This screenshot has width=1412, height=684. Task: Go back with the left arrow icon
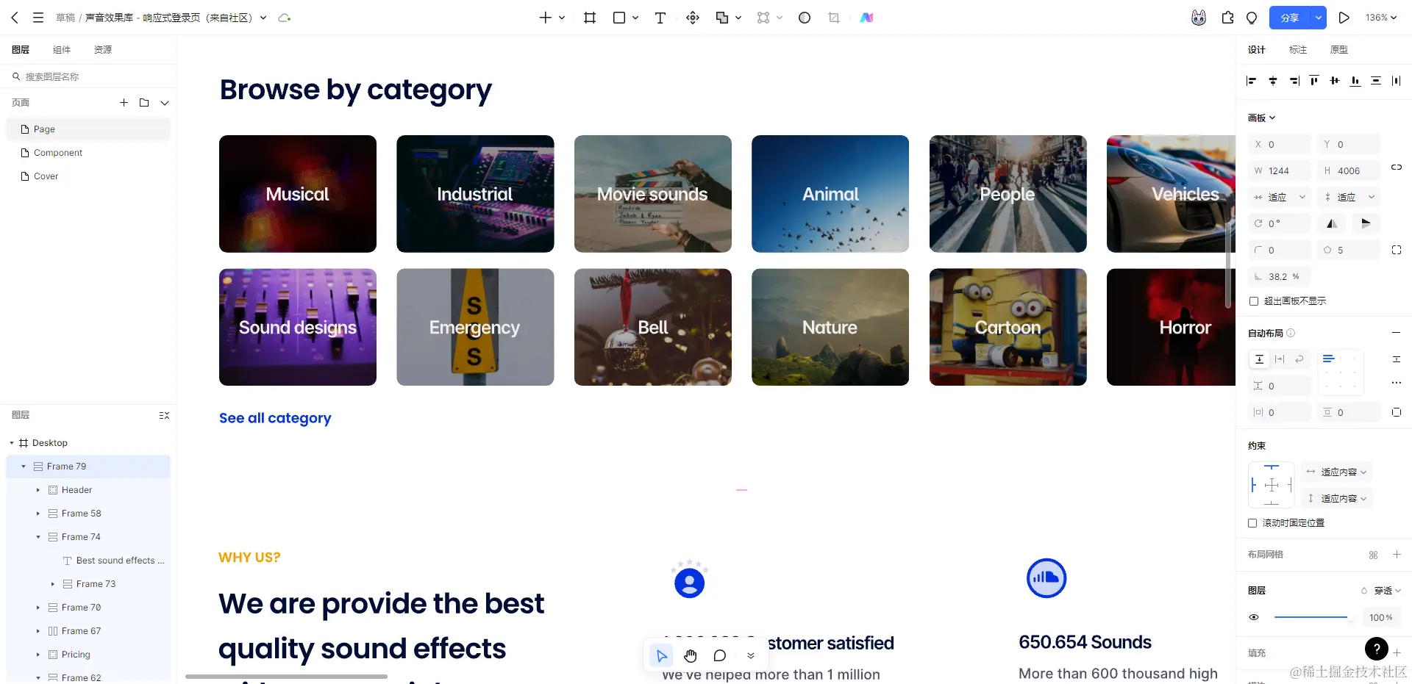15,18
